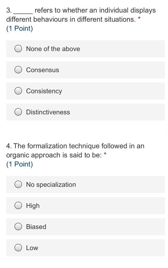Viewport: 168px width, 268px height.
Task: Select the 'Consistency' radio button
Action: click(x=18, y=91)
